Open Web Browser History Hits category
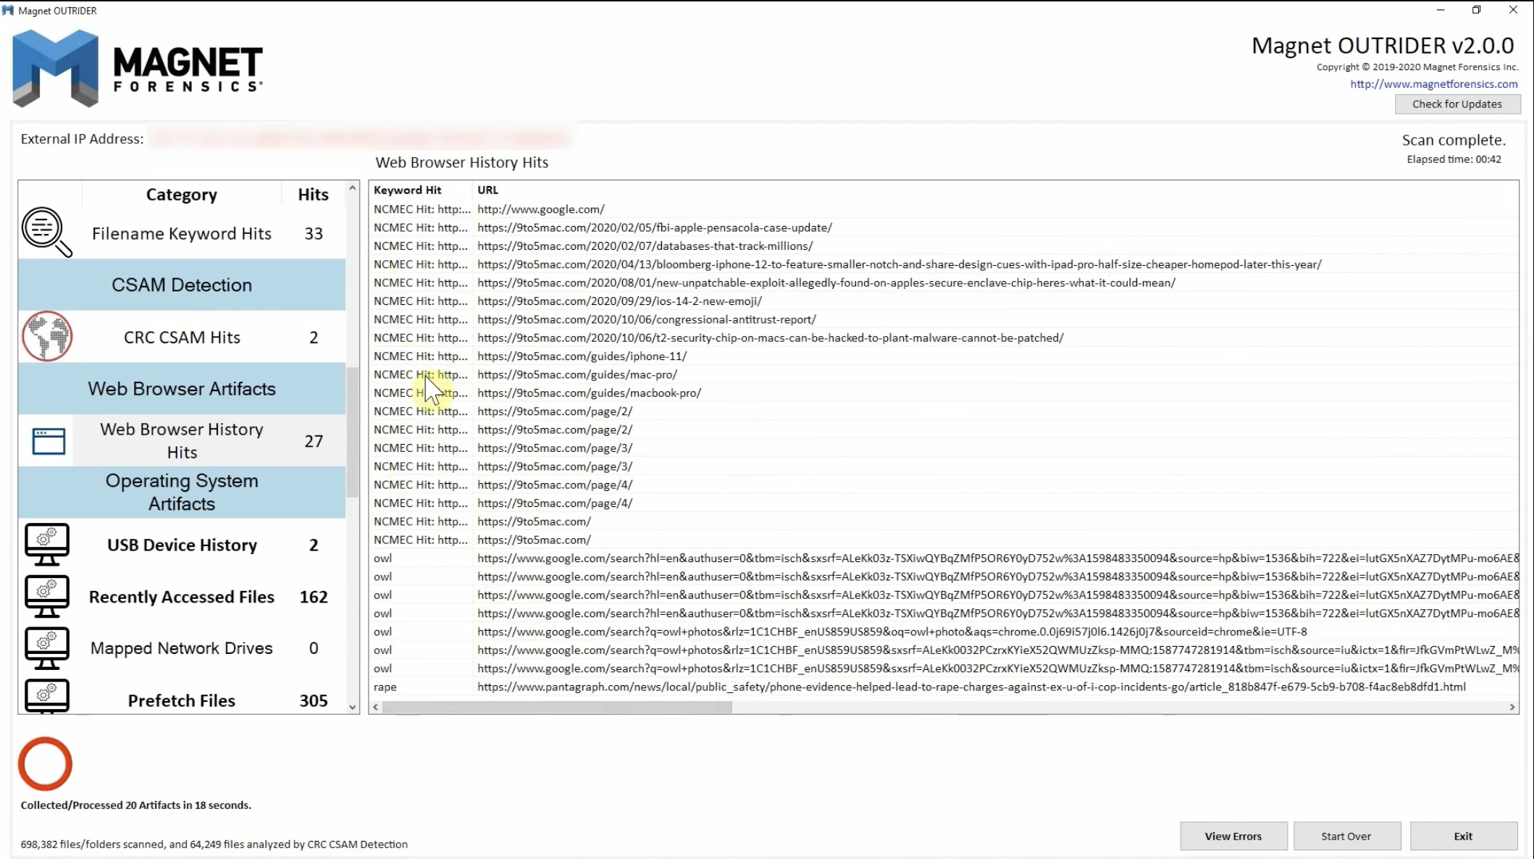The image size is (1534, 859). point(182,440)
